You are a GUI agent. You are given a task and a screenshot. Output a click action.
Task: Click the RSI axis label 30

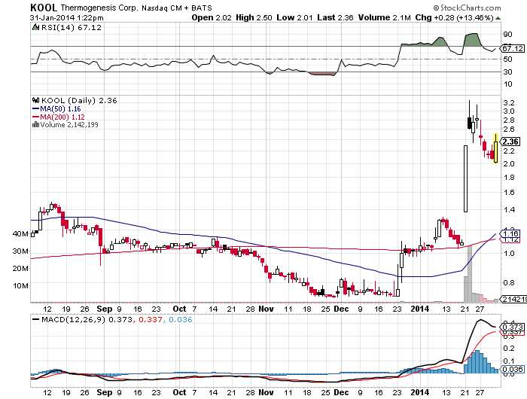coord(507,72)
